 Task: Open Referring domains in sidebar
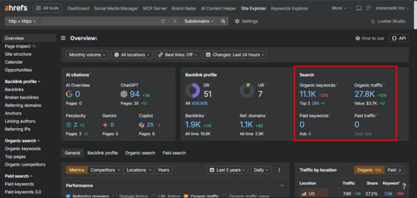pyautogui.click(x=23, y=106)
